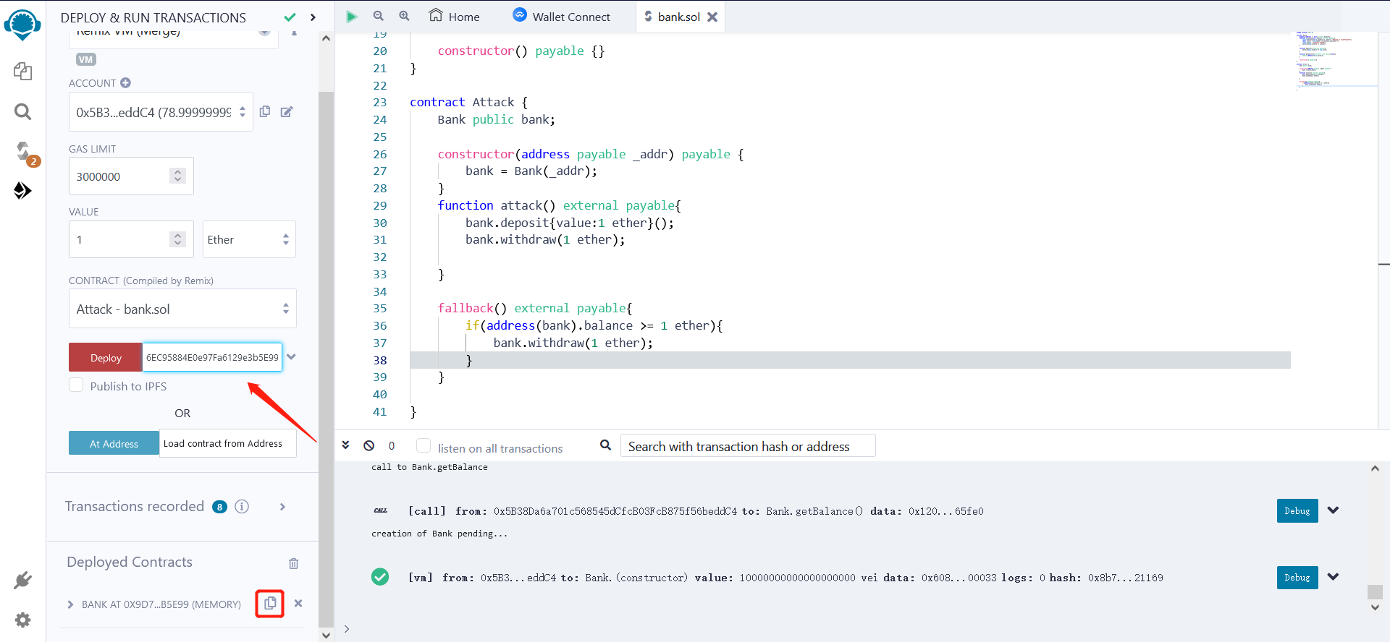1390x642 pixels.
Task: Copy the deployed Bank contract address
Action: 269,603
